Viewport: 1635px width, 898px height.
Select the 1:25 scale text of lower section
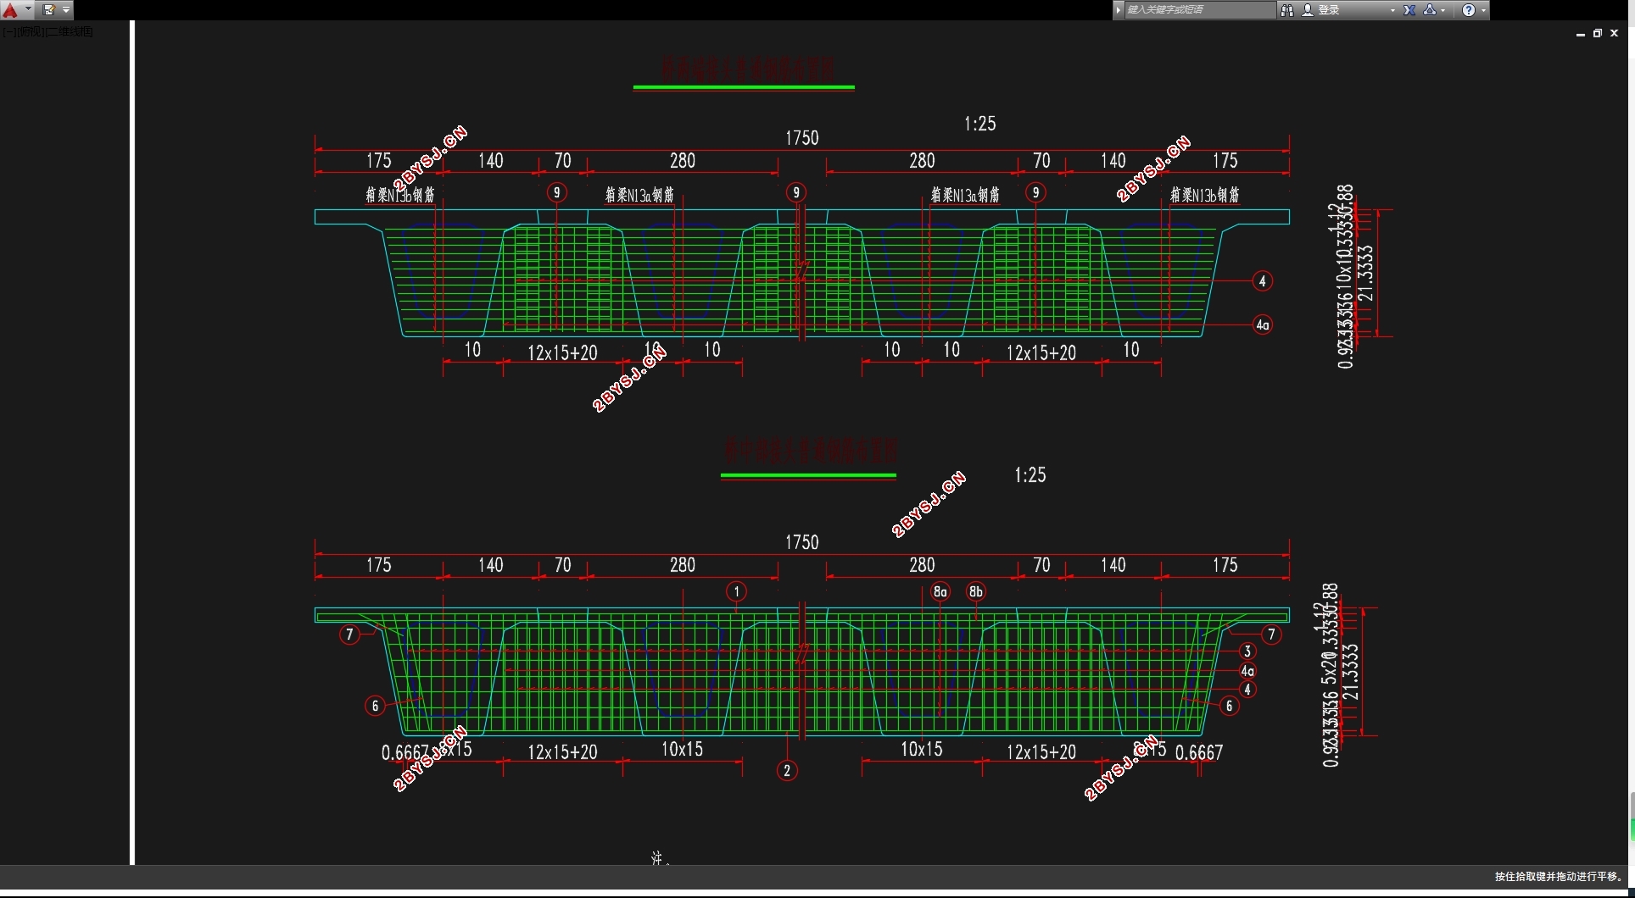1030,475
